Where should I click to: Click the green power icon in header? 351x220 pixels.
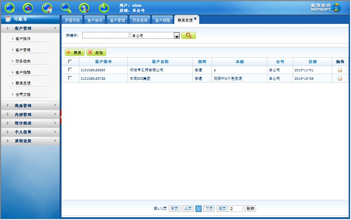tap(103, 8)
